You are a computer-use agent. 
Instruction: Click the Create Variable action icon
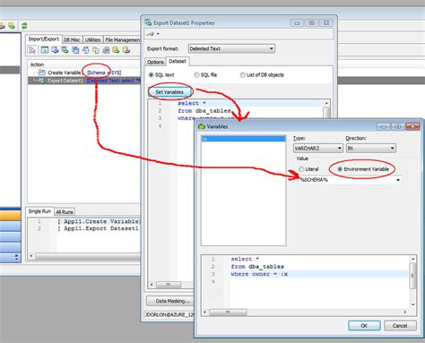(42, 73)
